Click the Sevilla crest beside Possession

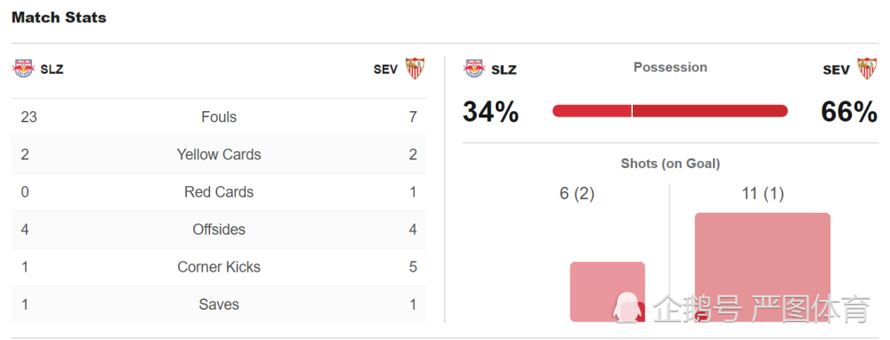(867, 69)
